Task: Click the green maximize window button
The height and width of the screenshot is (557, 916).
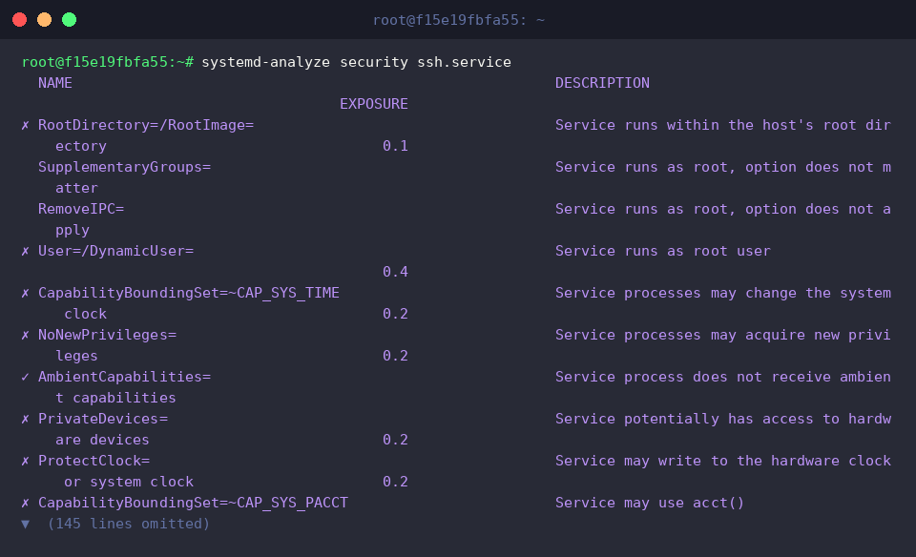Action: click(x=69, y=20)
